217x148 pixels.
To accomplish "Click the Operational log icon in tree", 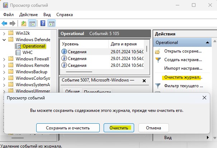I will click(18, 46).
